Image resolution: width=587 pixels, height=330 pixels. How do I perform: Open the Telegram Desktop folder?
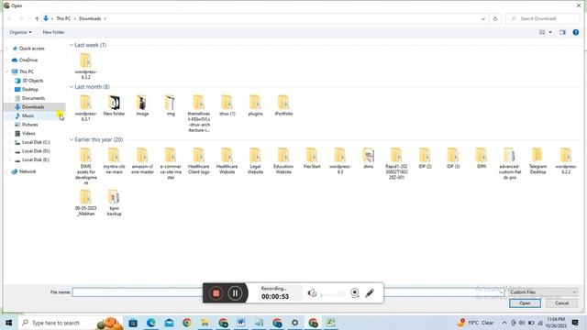(x=538, y=160)
